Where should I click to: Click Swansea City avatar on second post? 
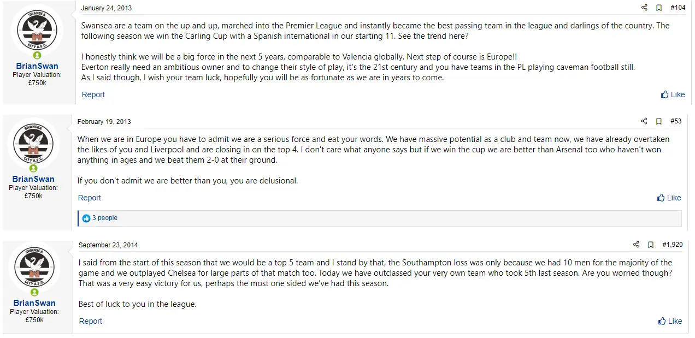(33, 143)
